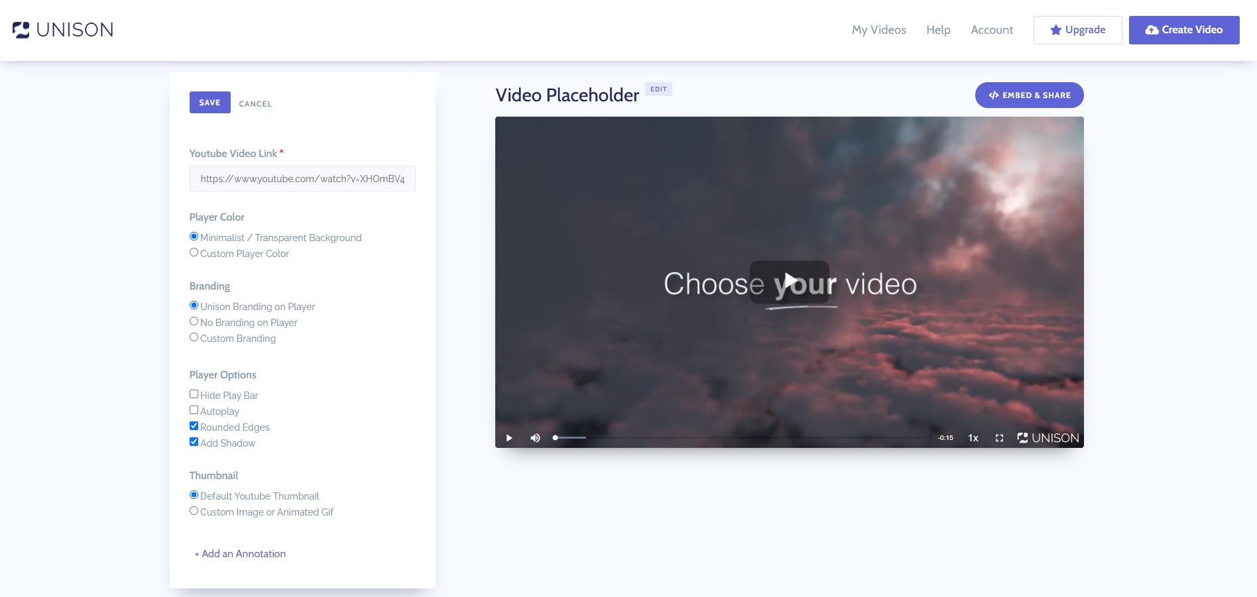Click Add an Annotation

(240, 553)
